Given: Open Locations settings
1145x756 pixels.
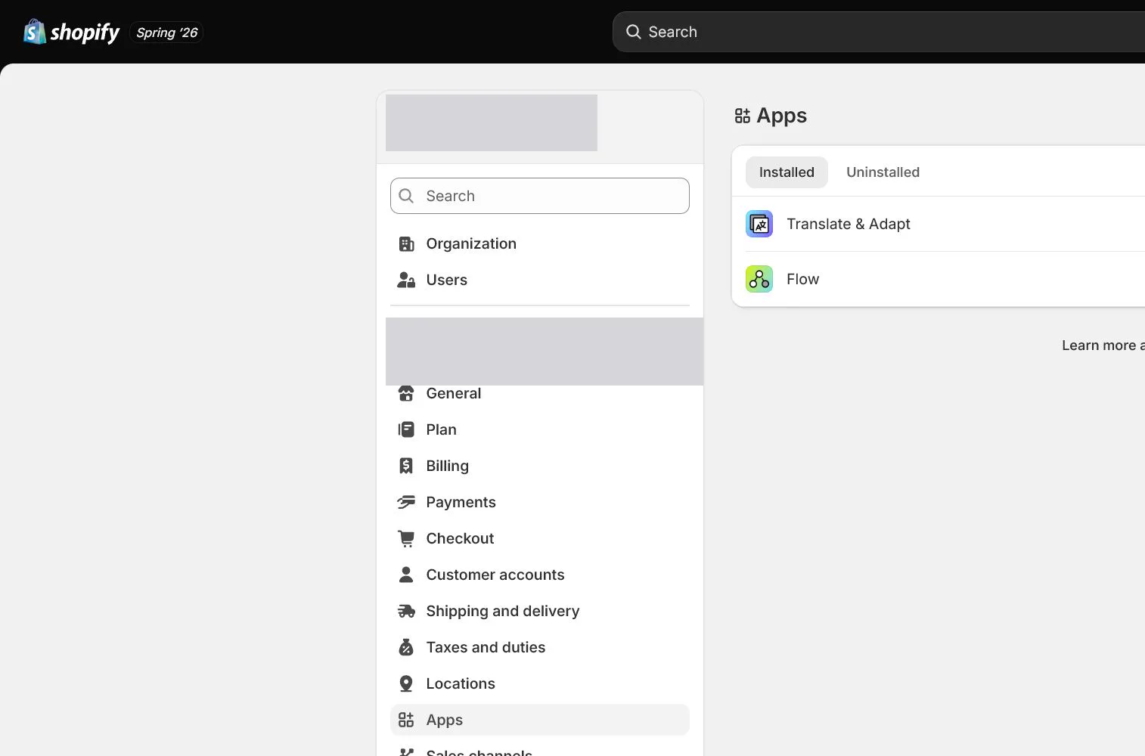Looking at the screenshot, I should coord(540,683).
